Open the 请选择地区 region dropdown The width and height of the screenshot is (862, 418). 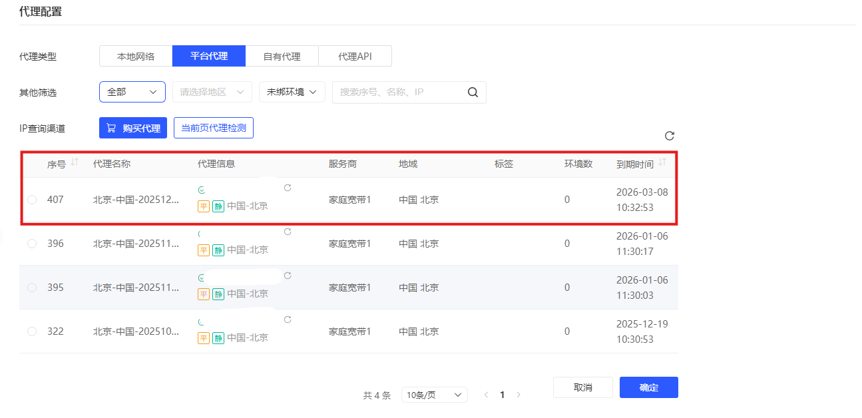tap(212, 92)
